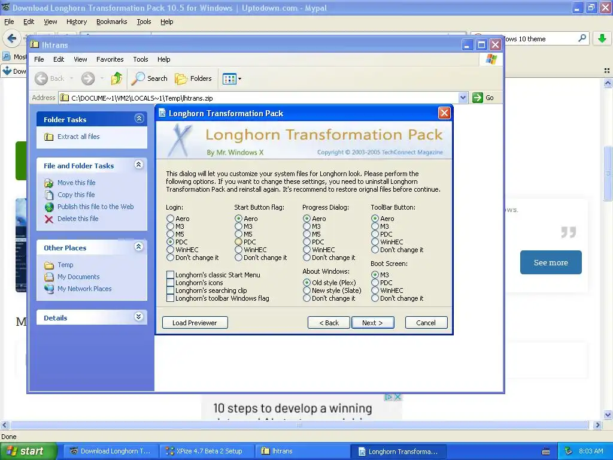Enable Longhorn's toolbar Windows flag checkbox

tap(170, 298)
